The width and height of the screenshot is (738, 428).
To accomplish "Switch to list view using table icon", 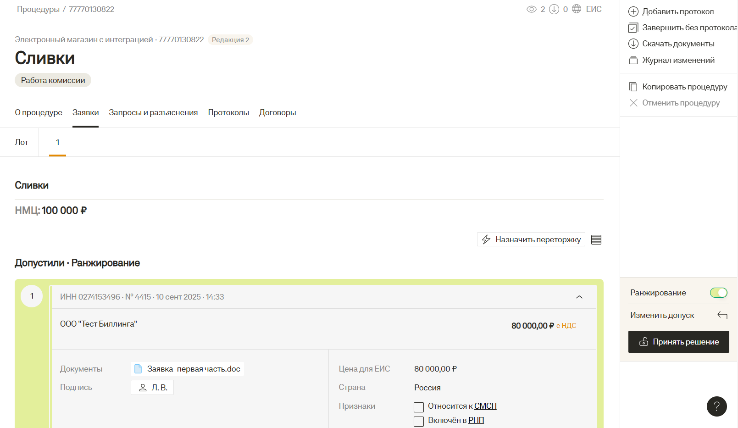I will coord(596,239).
